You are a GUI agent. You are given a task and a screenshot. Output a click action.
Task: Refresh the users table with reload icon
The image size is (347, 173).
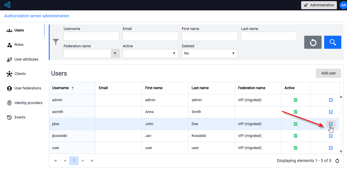(x=337, y=161)
